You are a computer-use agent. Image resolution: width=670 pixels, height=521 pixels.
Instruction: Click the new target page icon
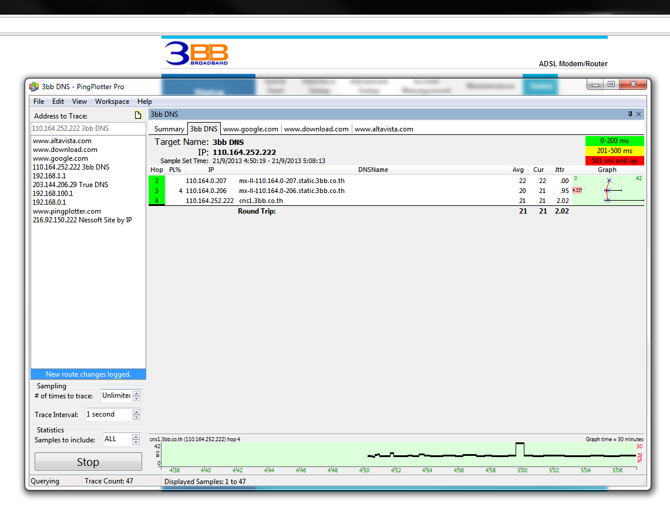click(x=138, y=116)
